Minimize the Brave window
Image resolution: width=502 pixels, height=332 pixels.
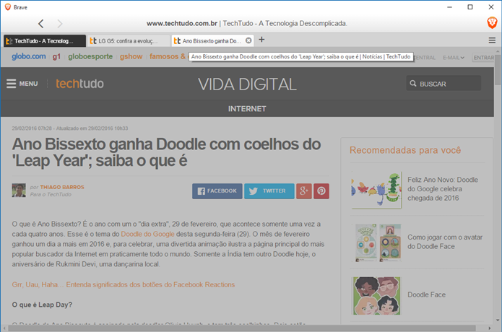click(449, 7)
